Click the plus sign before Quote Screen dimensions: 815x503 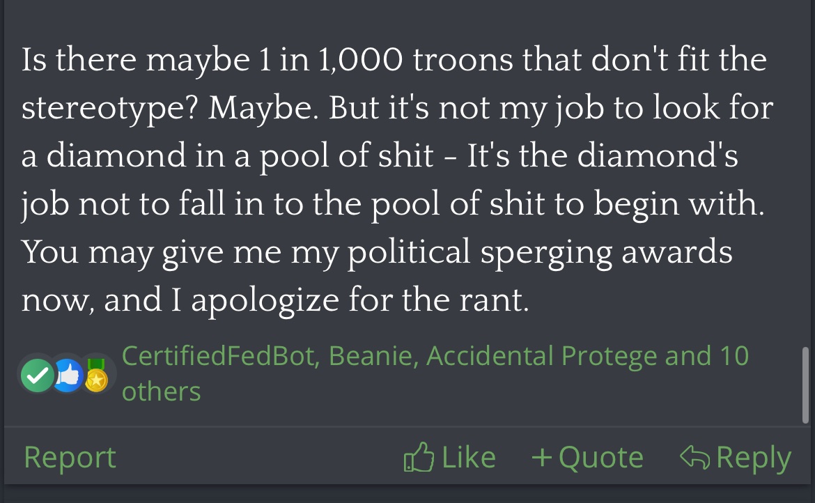coord(541,458)
